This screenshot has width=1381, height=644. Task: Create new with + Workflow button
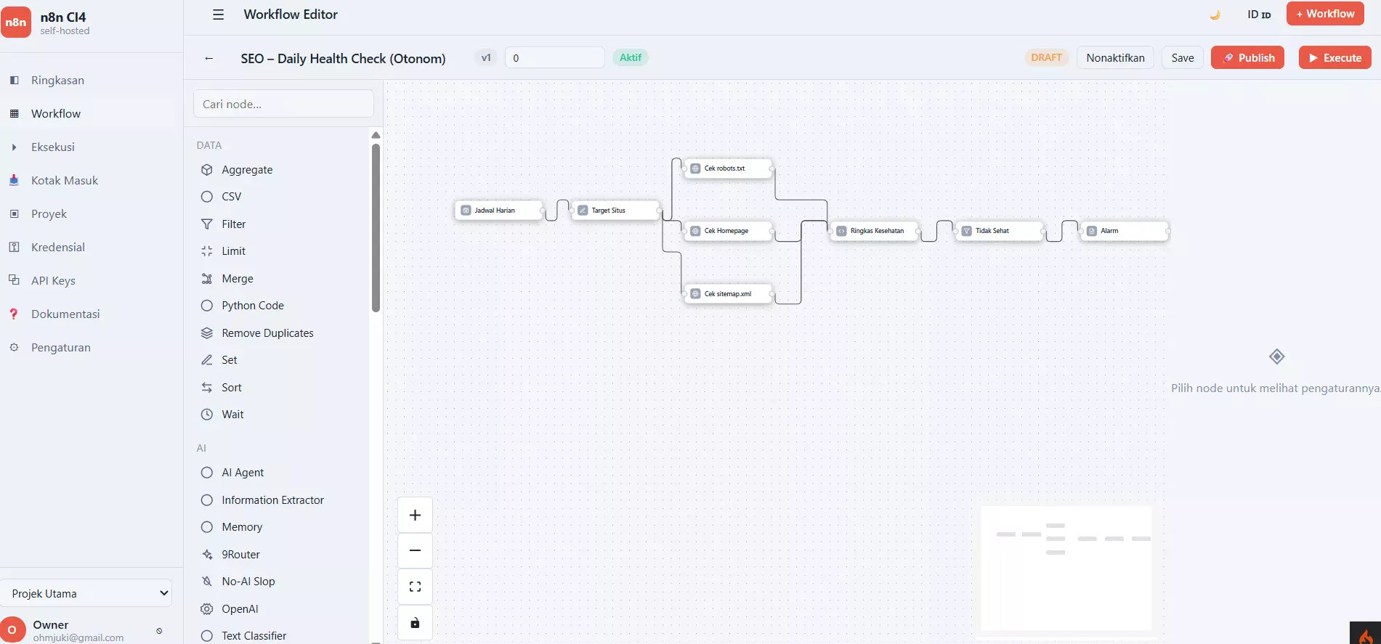tap(1325, 14)
